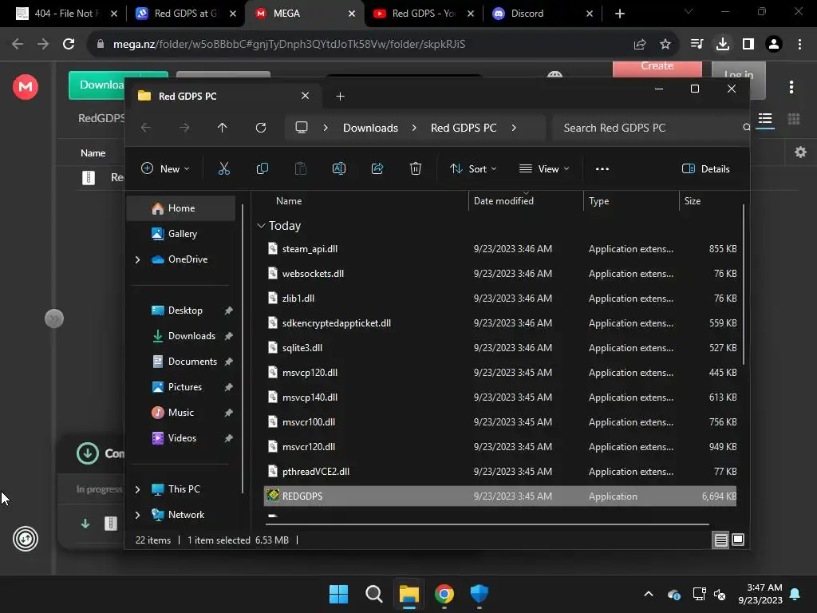Switch to details list view icon in status bar
The image size is (817, 613).
click(x=720, y=540)
